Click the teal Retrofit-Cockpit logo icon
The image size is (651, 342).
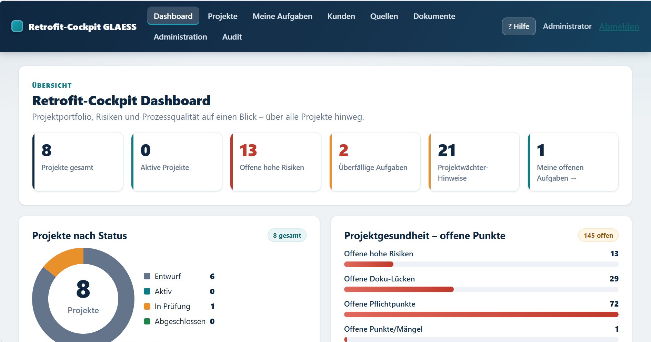(17, 26)
